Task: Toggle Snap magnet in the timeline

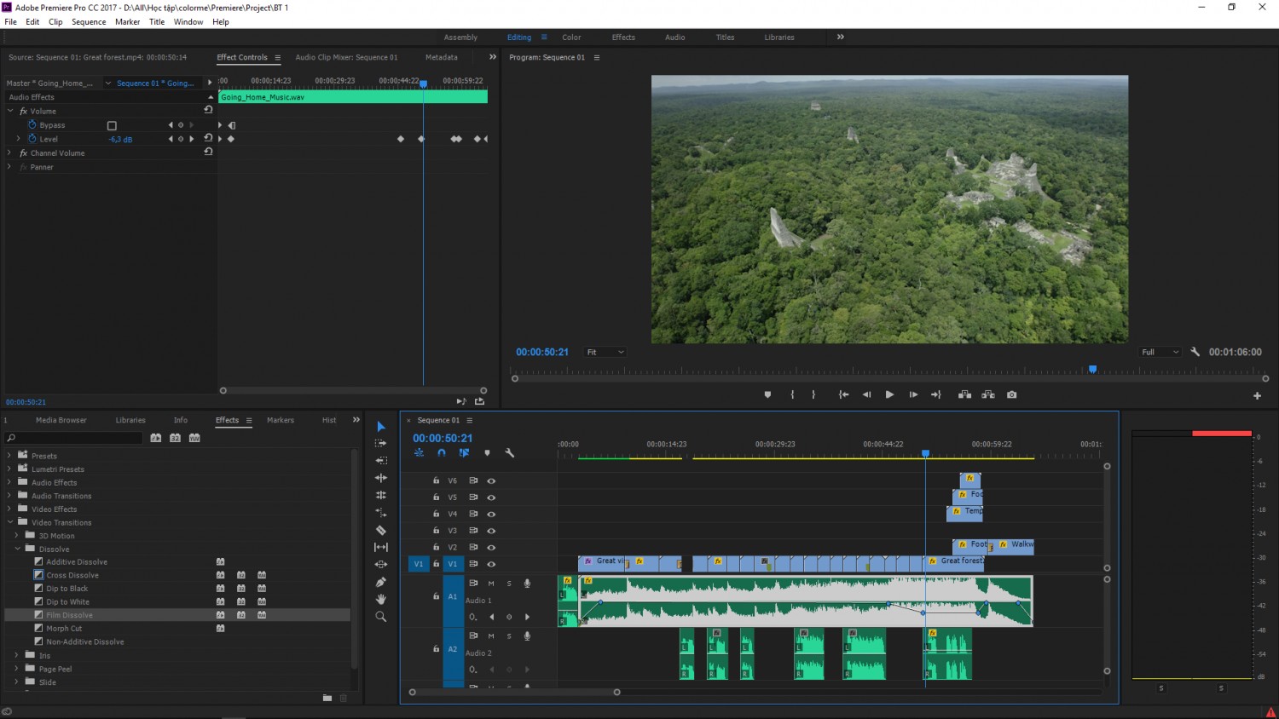Action: point(442,453)
